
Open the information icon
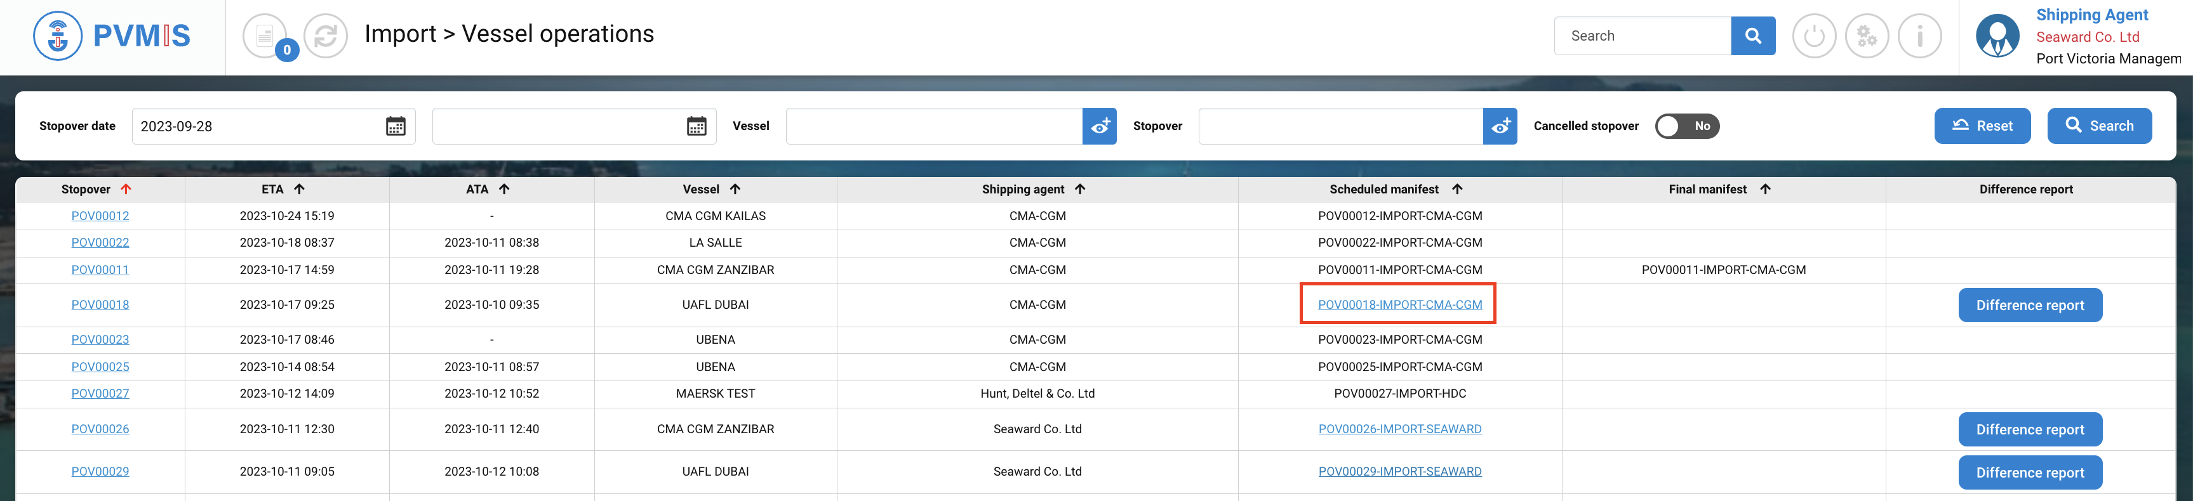[1919, 36]
